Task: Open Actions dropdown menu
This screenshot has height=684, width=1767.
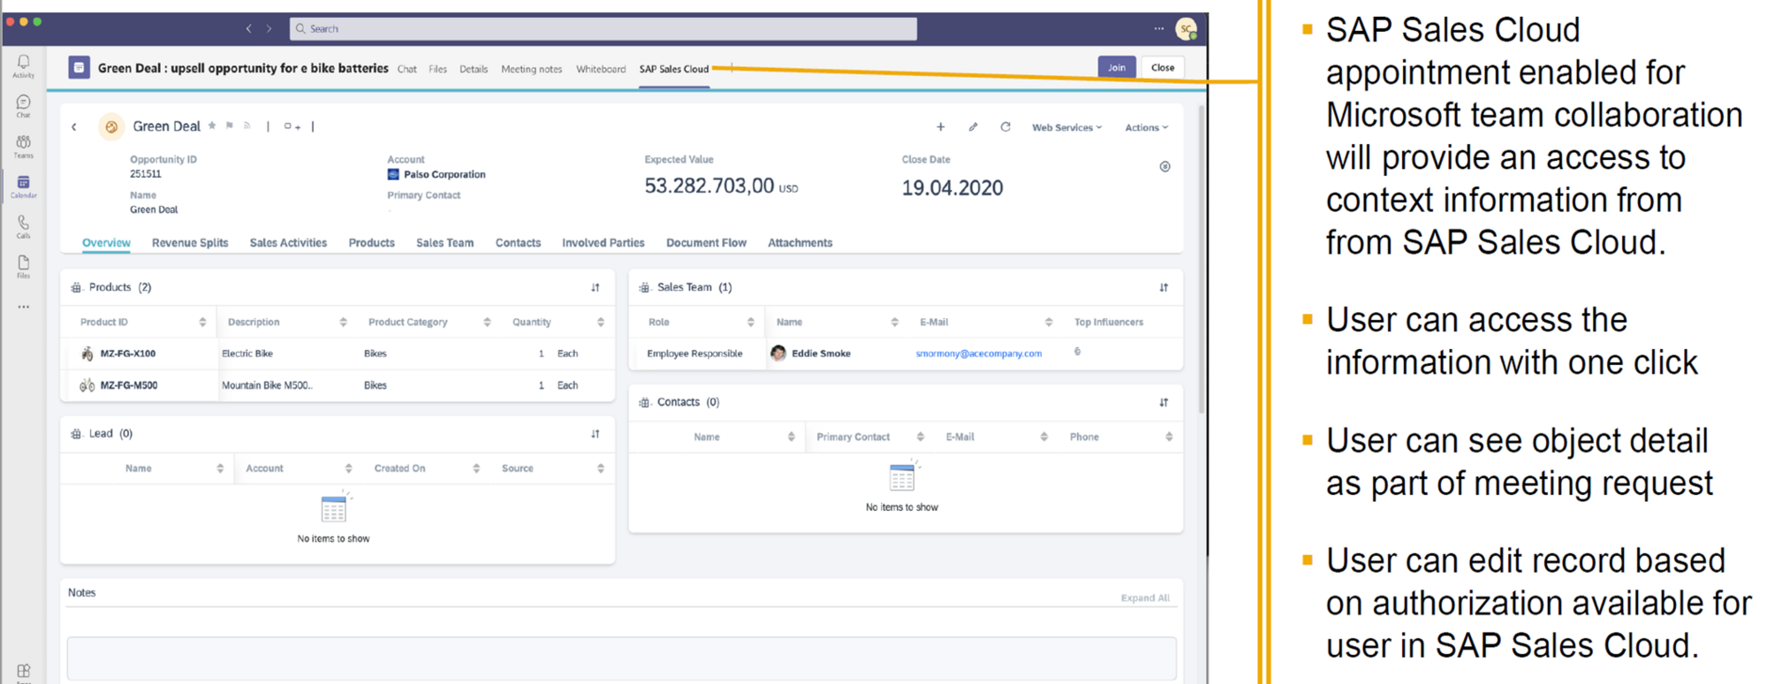Action: tap(1146, 127)
